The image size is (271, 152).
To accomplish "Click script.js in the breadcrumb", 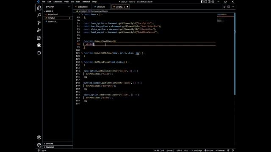I will click(82, 11).
